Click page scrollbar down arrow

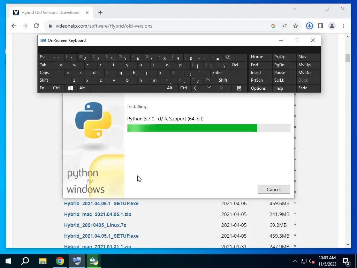[348, 245]
